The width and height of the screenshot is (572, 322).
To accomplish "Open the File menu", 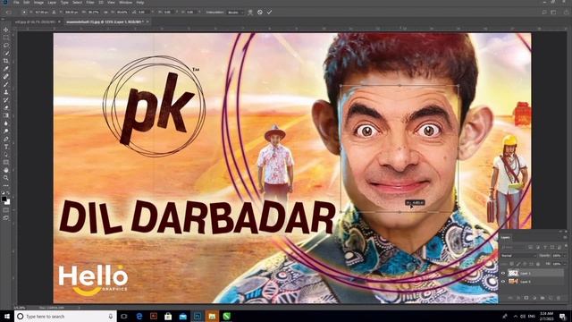I will point(16,2).
